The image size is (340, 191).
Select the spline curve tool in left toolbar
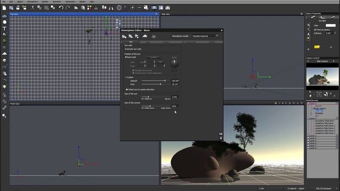coord(4,67)
